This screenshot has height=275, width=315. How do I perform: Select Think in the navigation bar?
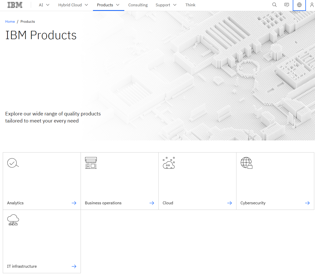[x=190, y=5]
